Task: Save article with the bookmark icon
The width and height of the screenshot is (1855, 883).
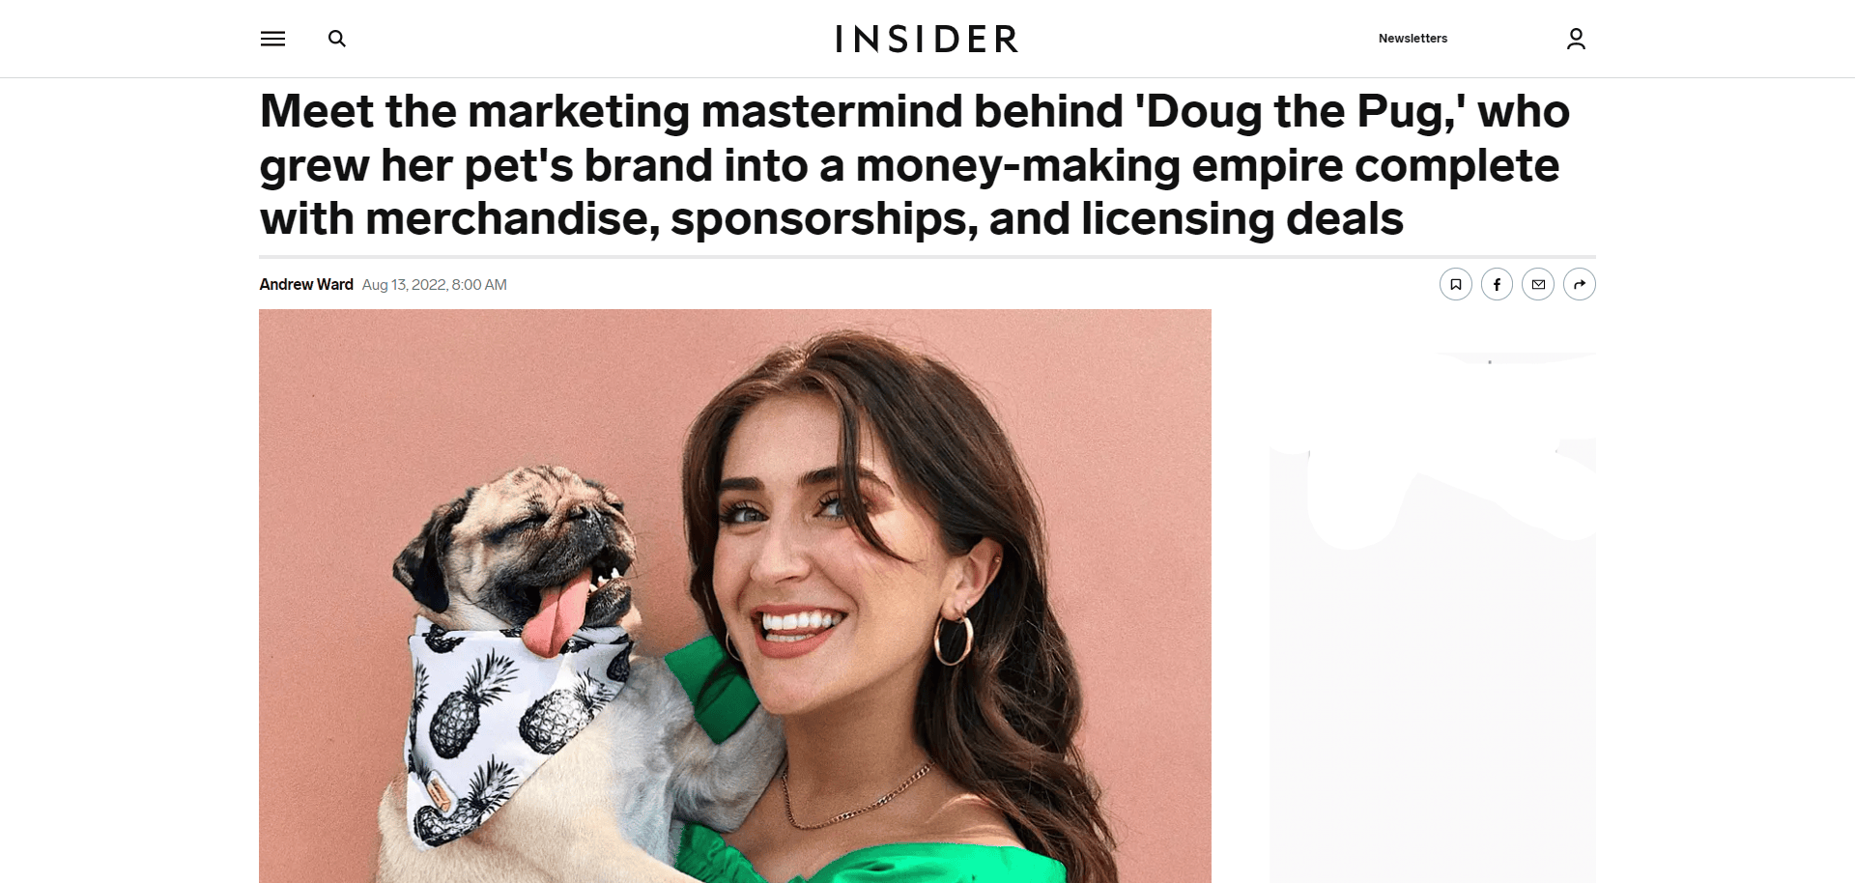Action: tap(1455, 284)
